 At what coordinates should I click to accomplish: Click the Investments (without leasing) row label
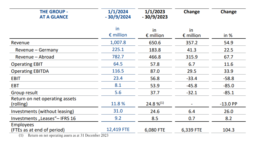(x=42, y=111)
